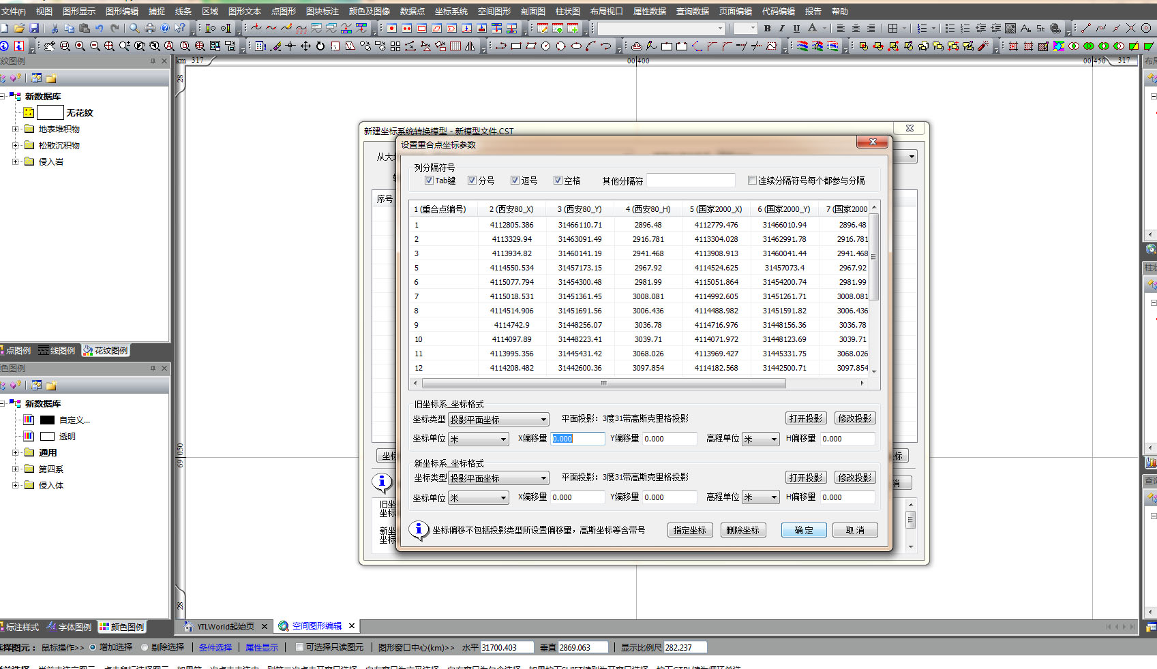Click the mirror flip triangles icon

click(470, 46)
